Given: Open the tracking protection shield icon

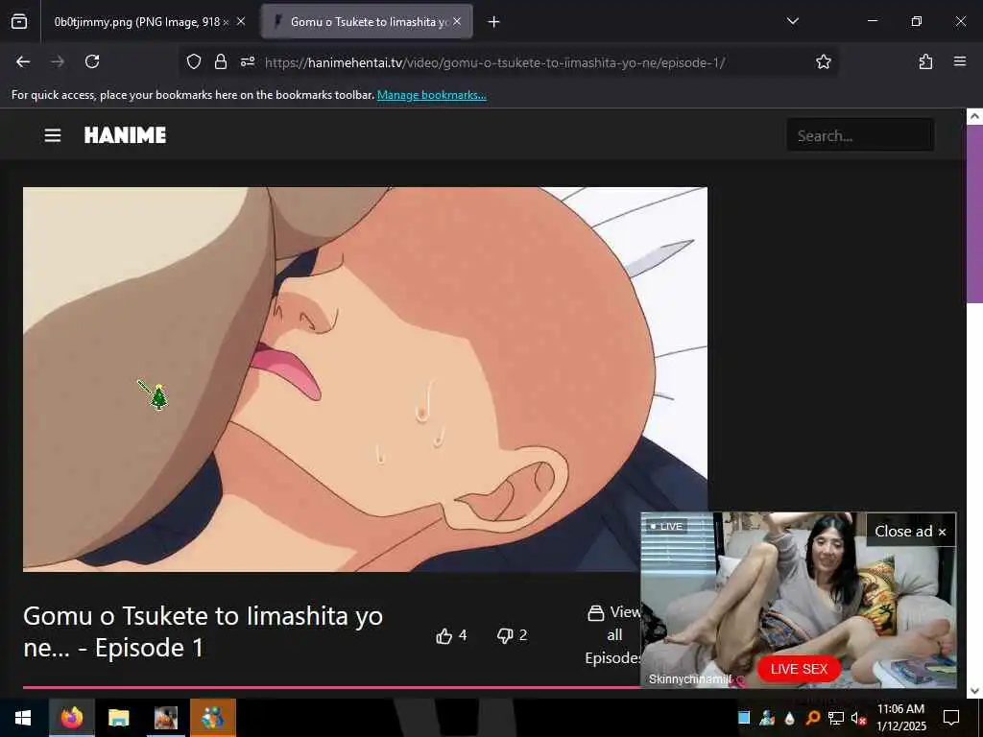Looking at the screenshot, I should 194,61.
